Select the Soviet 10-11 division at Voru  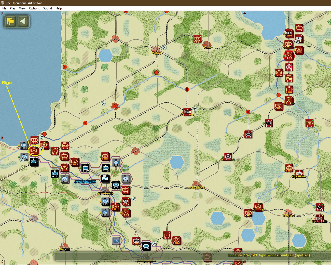click(x=197, y=39)
